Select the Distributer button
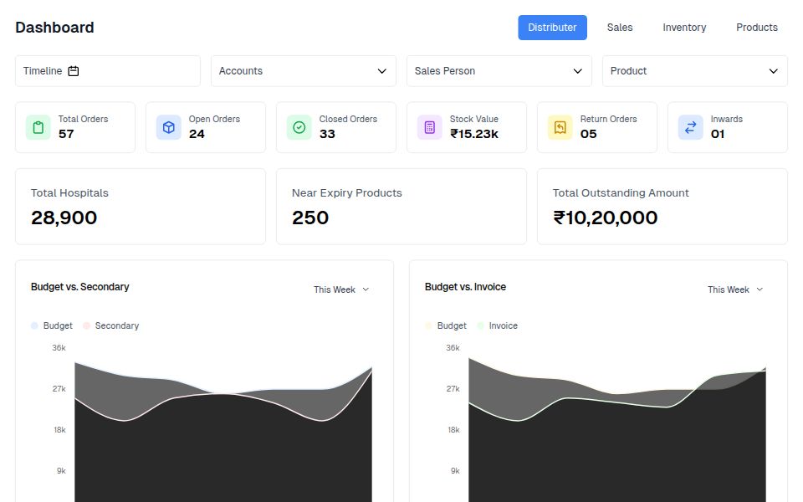The height and width of the screenshot is (502, 803). point(552,27)
